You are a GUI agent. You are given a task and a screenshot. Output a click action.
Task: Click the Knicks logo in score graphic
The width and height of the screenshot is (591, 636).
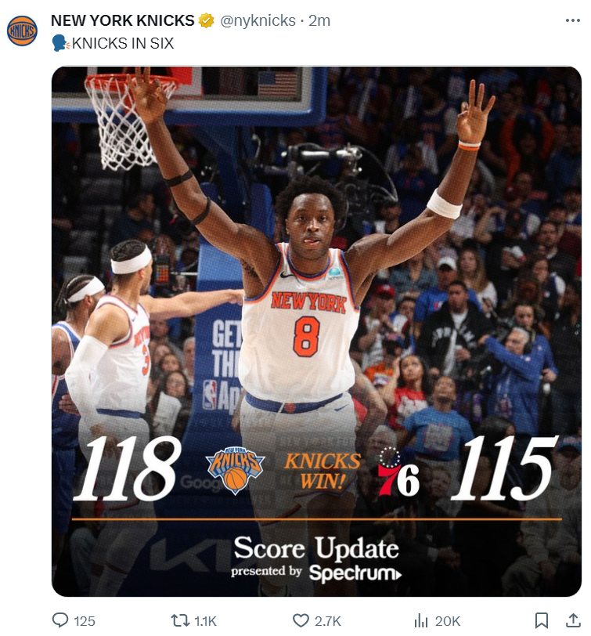[x=235, y=471]
